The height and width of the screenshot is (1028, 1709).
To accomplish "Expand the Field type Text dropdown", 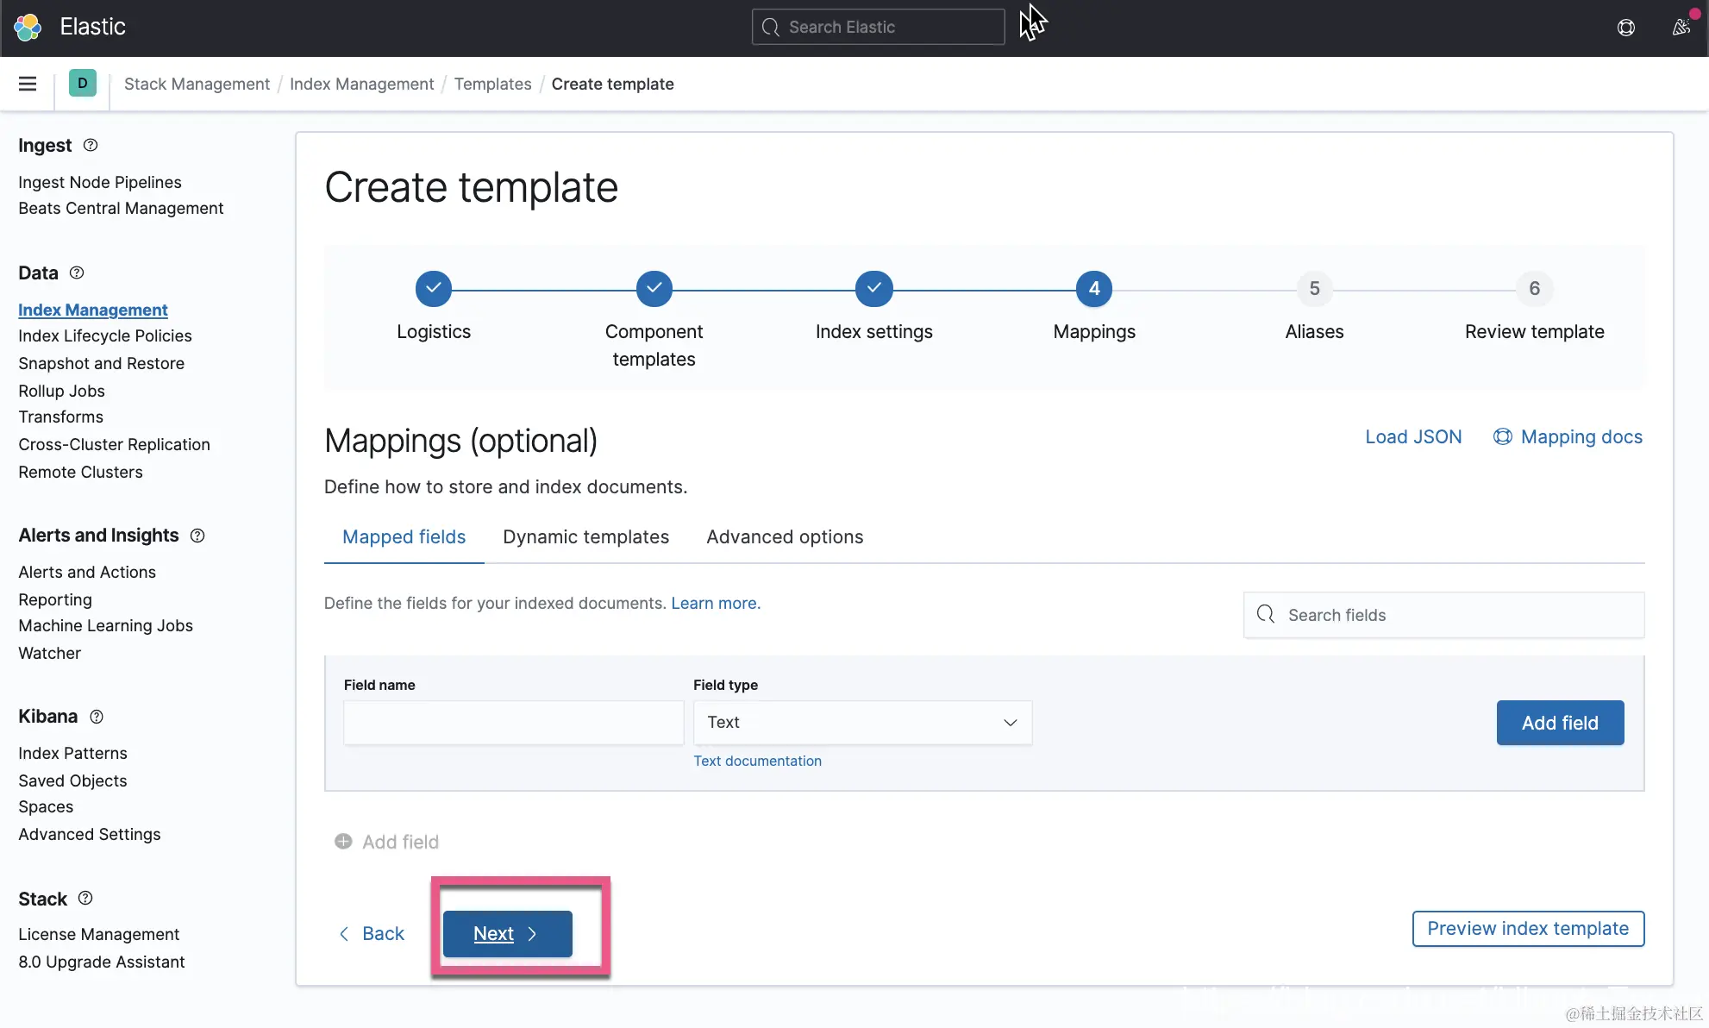I will coord(862,723).
